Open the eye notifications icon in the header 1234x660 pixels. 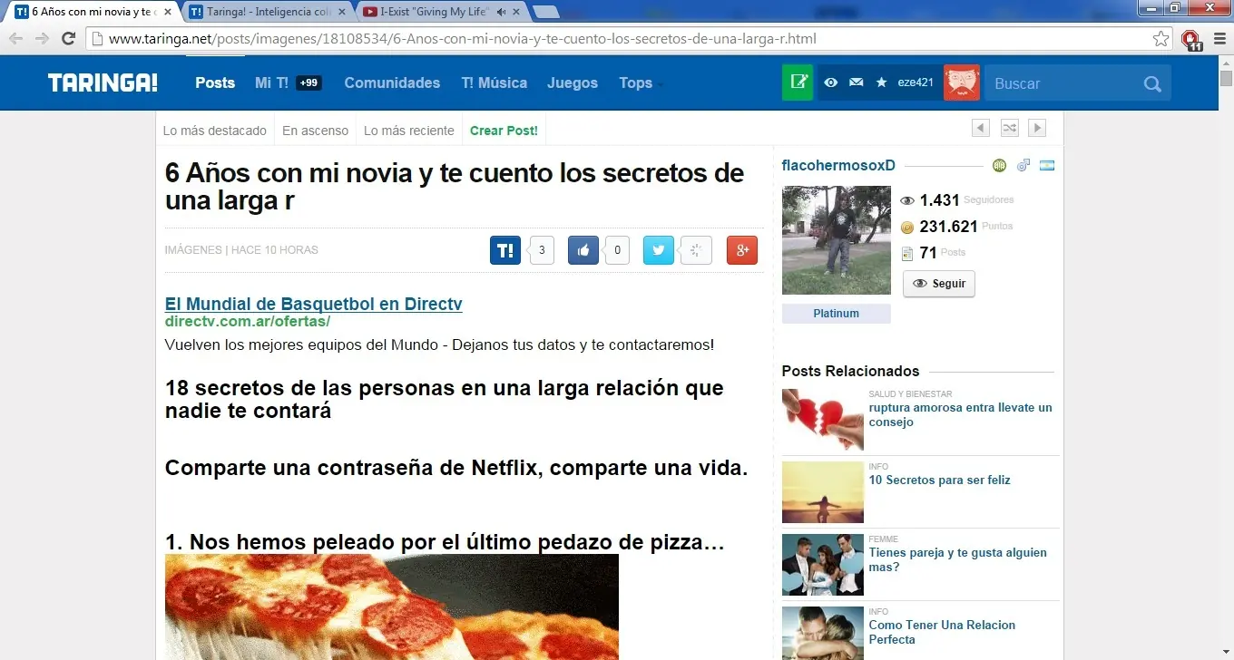(830, 82)
